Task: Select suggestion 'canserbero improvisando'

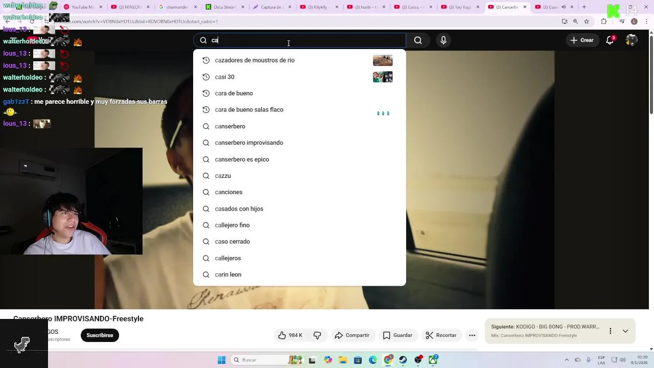Action: tap(299, 143)
